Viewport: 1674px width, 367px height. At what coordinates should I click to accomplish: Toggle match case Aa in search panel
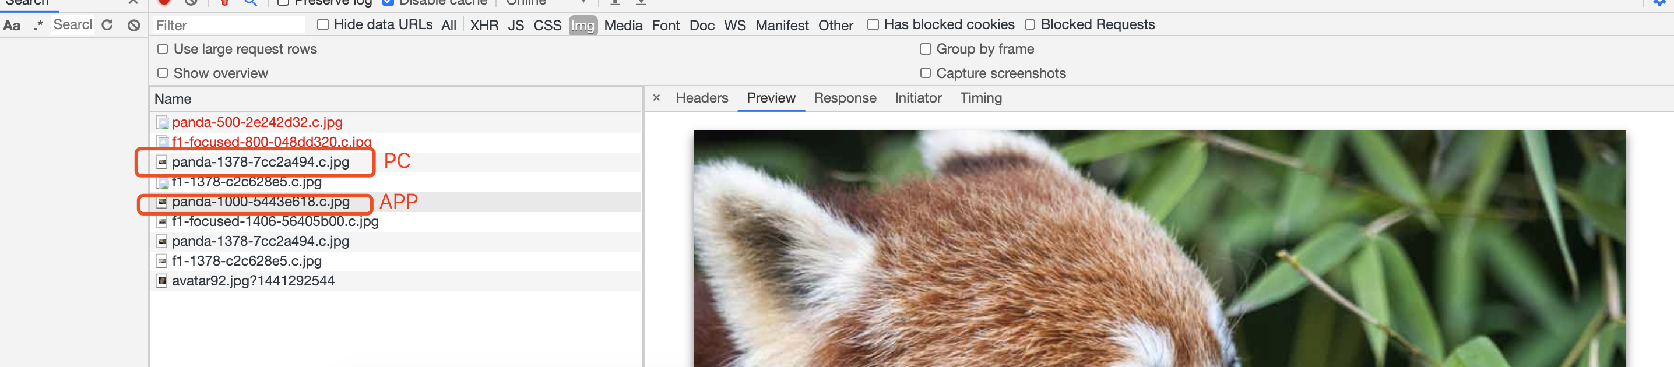12,25
